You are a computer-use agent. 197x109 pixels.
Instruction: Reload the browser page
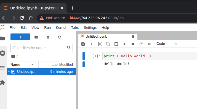[x=22, y=18]
